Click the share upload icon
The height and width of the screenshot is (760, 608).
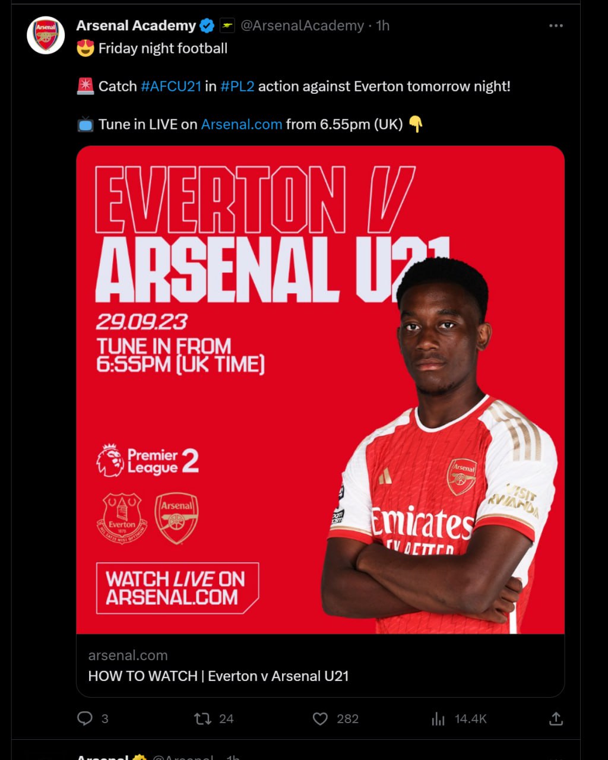pos(556,718)
